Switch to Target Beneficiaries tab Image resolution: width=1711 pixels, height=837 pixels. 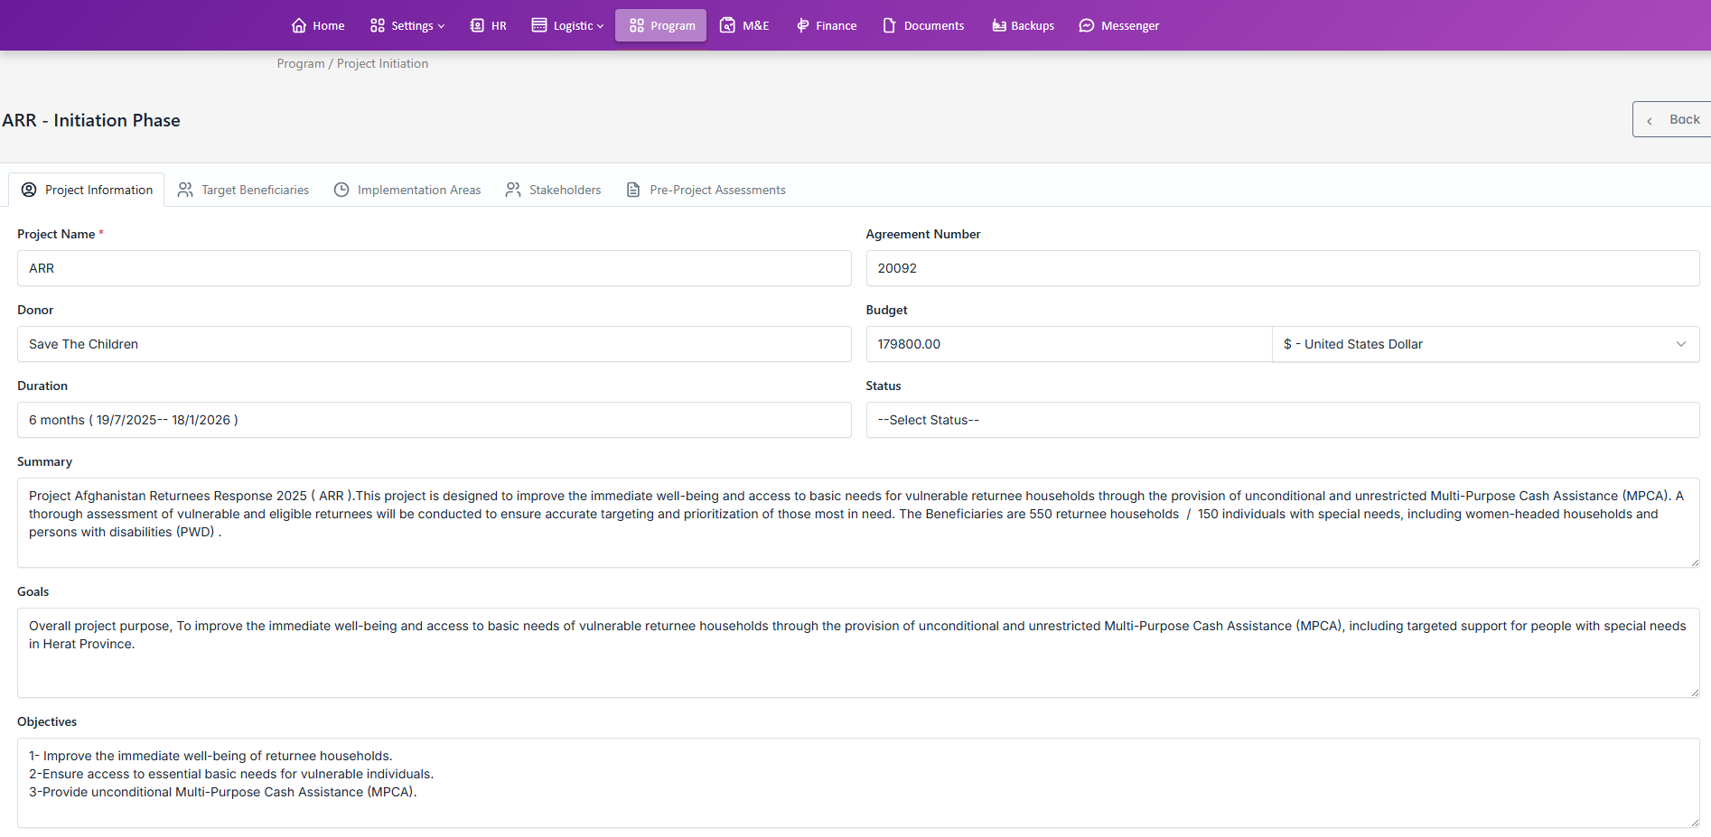(244, 190)
